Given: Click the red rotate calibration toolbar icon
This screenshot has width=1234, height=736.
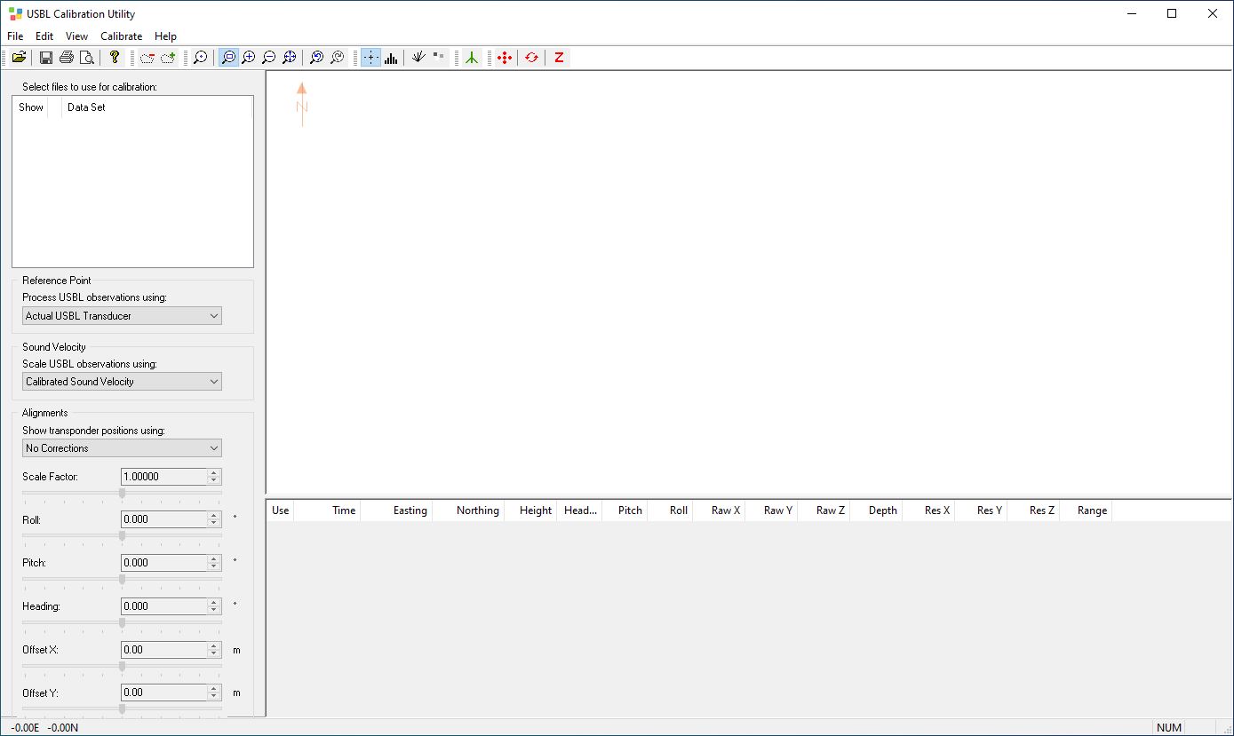Looking at the screenshot, I should point(531,57).
